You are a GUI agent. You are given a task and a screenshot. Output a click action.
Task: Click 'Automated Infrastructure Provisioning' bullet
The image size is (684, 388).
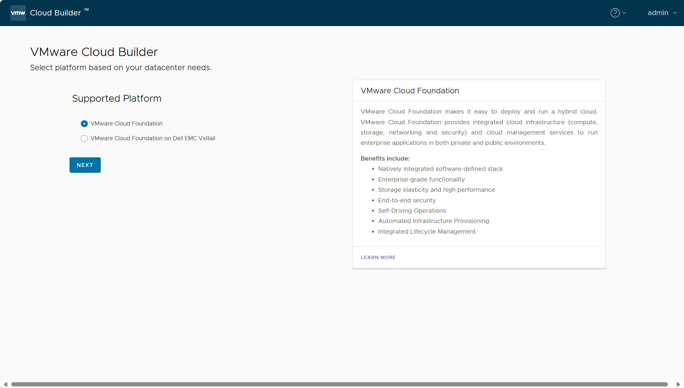click(434, 221)
